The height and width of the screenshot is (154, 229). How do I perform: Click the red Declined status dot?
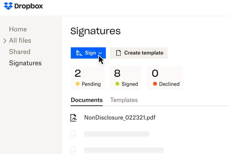click(155, 84)
